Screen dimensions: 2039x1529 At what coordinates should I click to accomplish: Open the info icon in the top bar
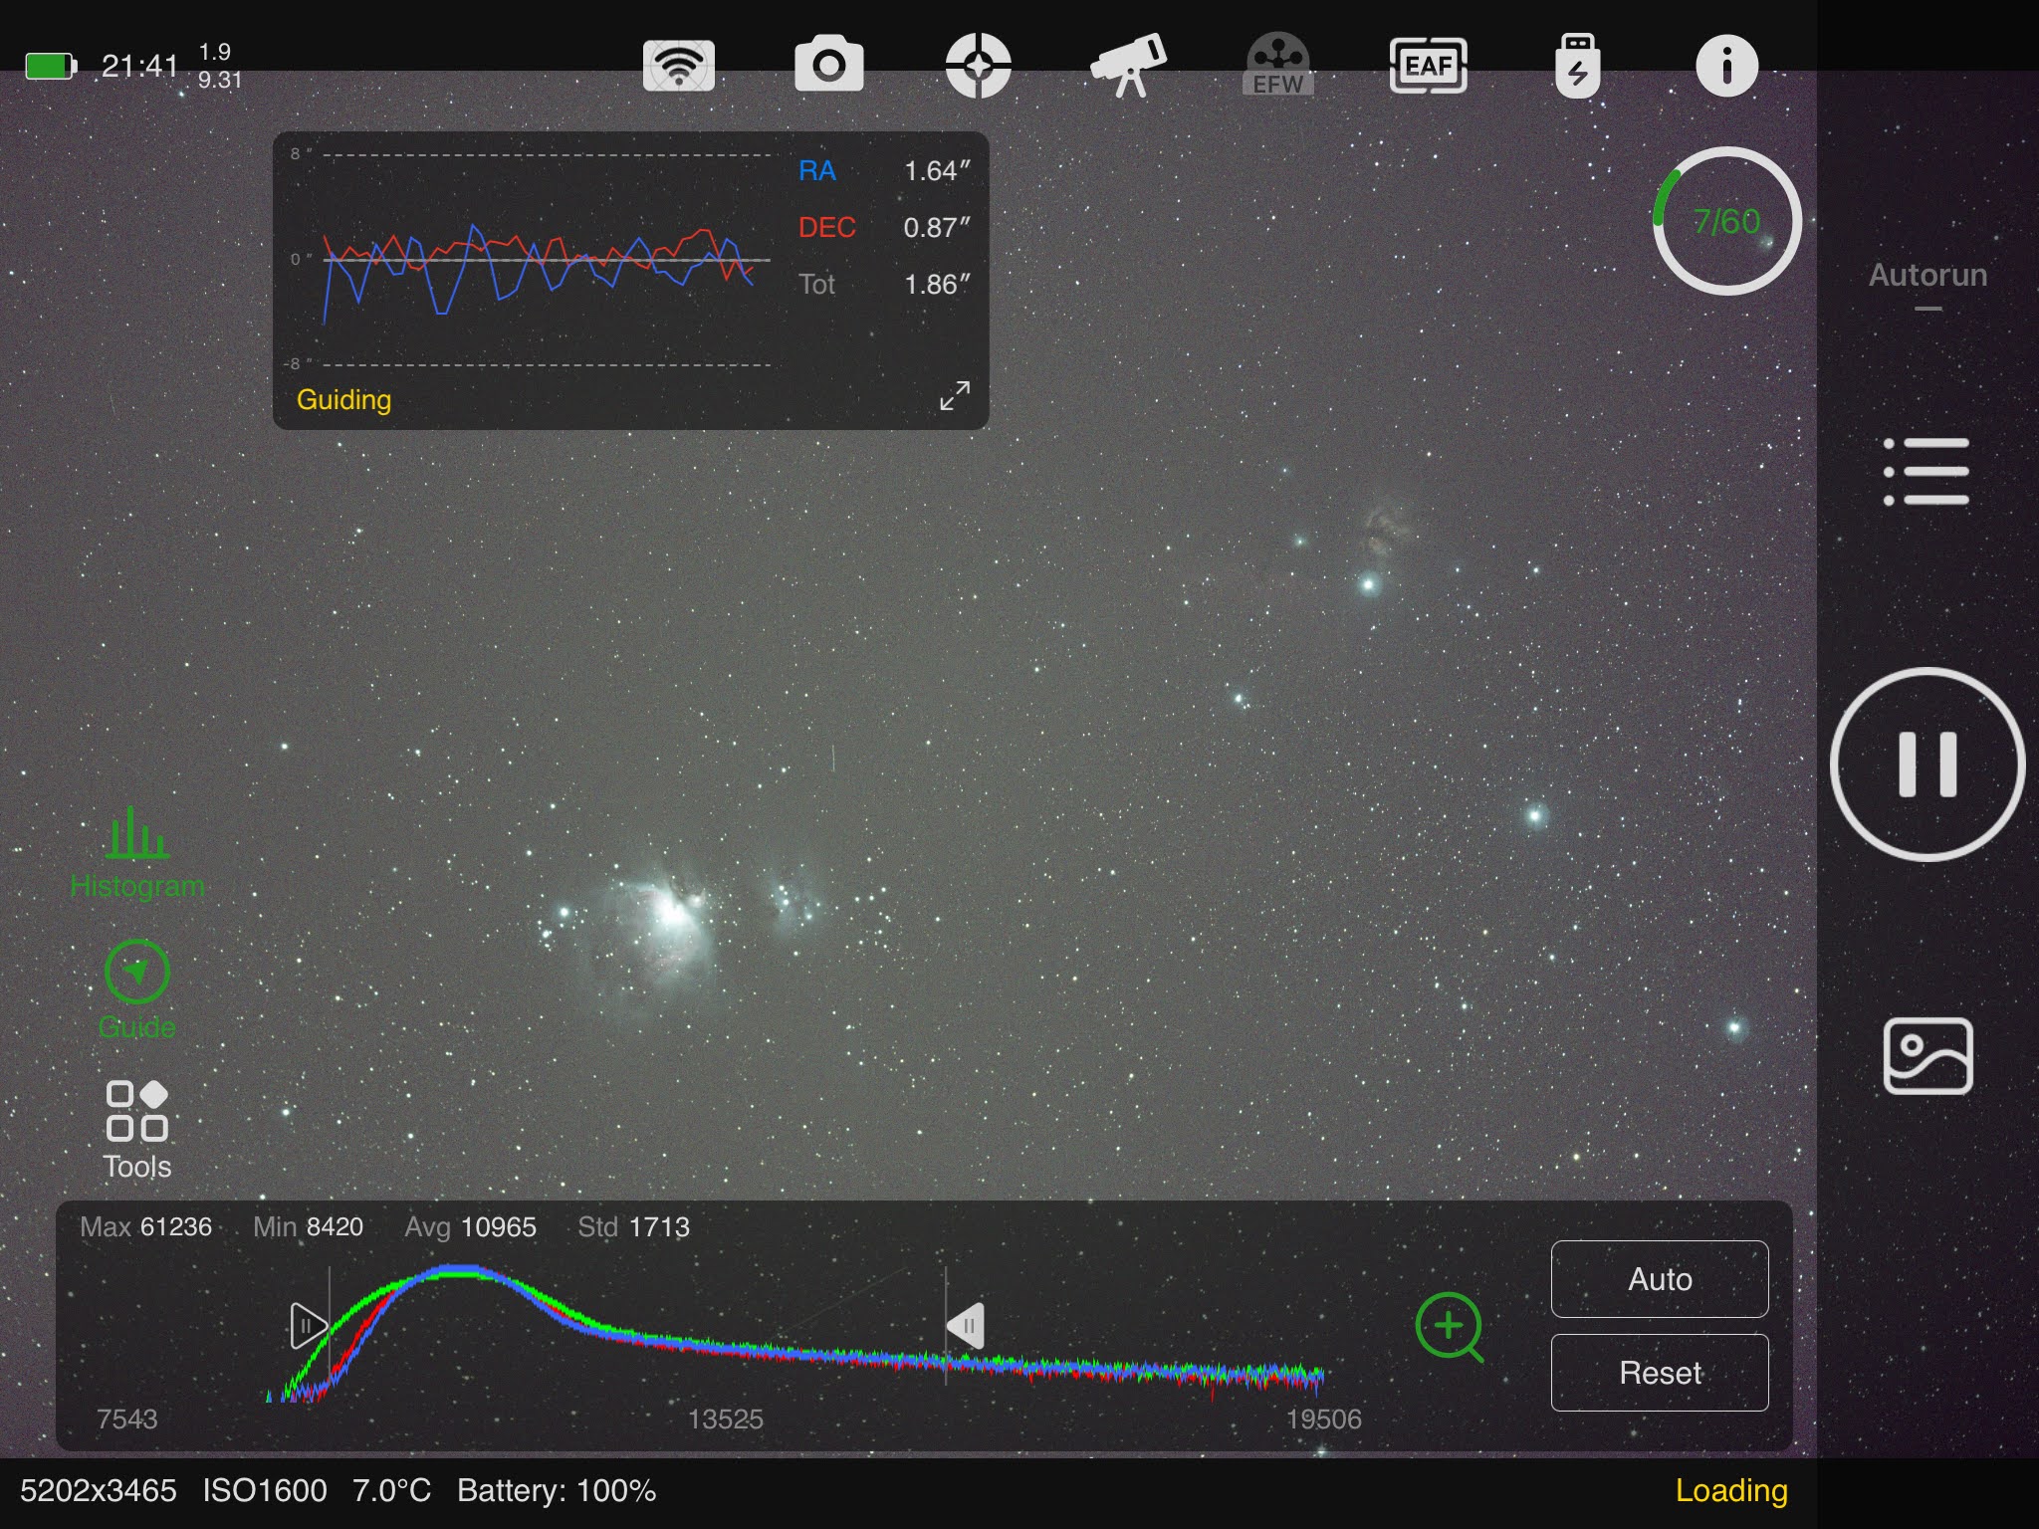1726,66
